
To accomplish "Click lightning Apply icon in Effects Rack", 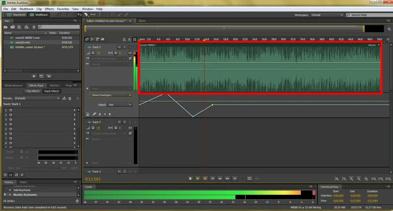I will 22,175.
